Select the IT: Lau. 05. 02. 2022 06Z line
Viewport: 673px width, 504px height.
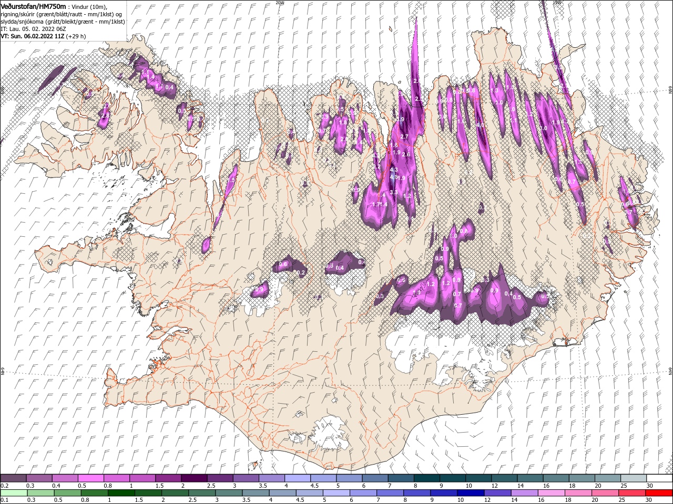33,29
